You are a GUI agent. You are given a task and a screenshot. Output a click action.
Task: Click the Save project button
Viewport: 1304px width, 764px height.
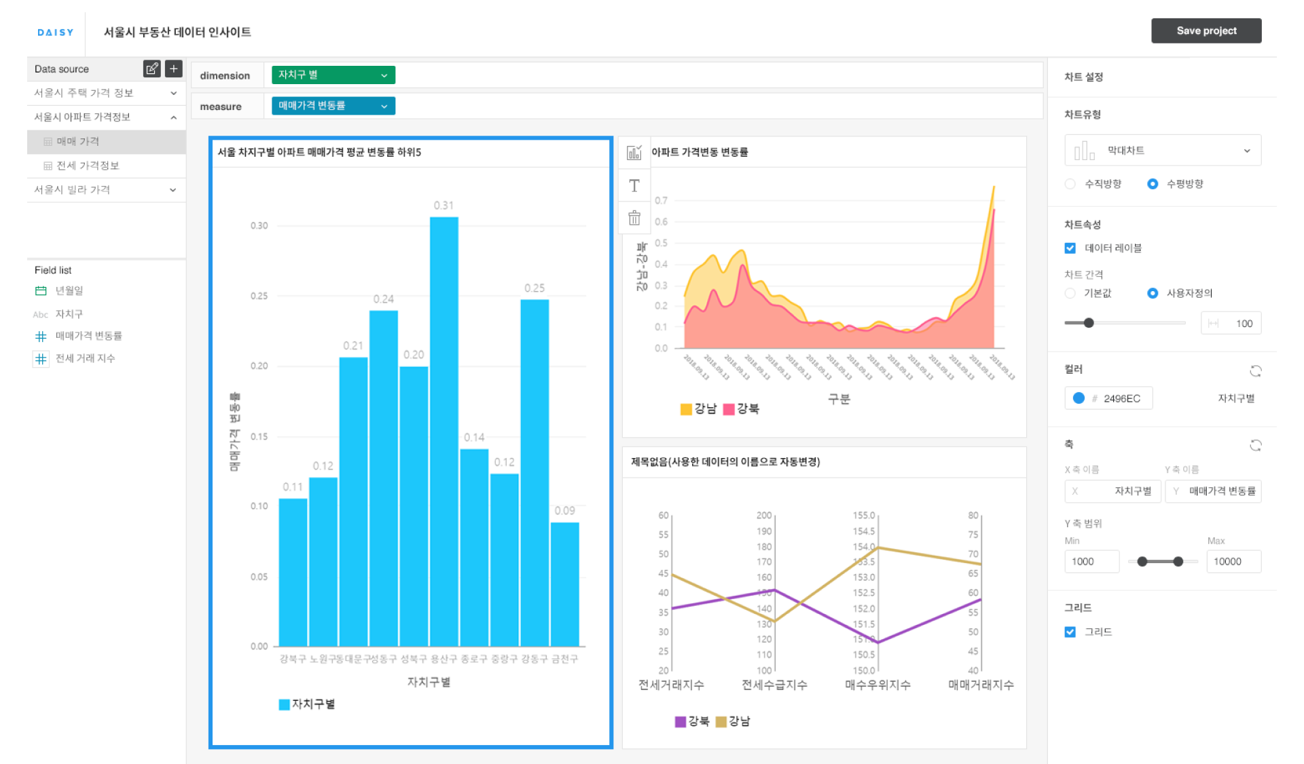pyautogui.click(x=1206, y=31)
